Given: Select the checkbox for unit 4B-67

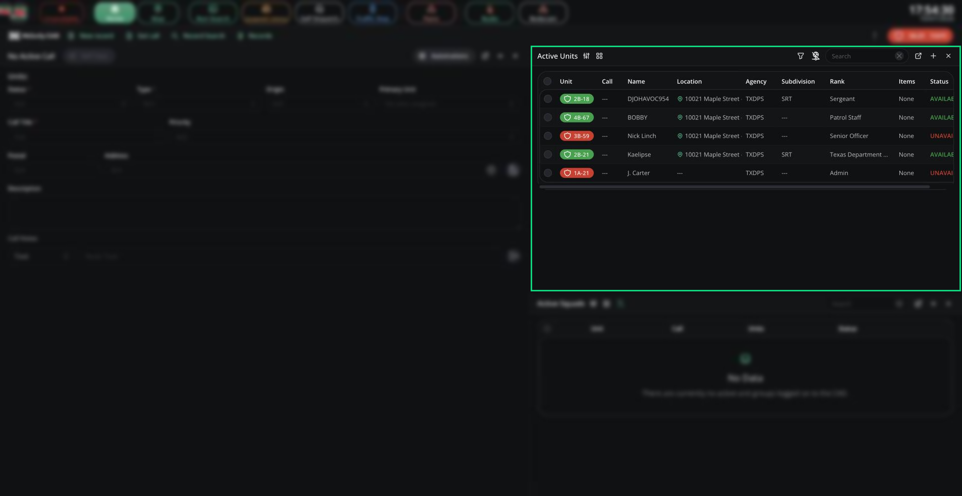Looking at the screenshot, I should 548,117.
